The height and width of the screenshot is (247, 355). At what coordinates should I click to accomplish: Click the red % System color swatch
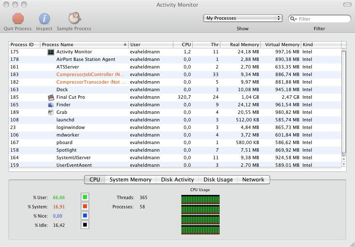coord(85,207)
